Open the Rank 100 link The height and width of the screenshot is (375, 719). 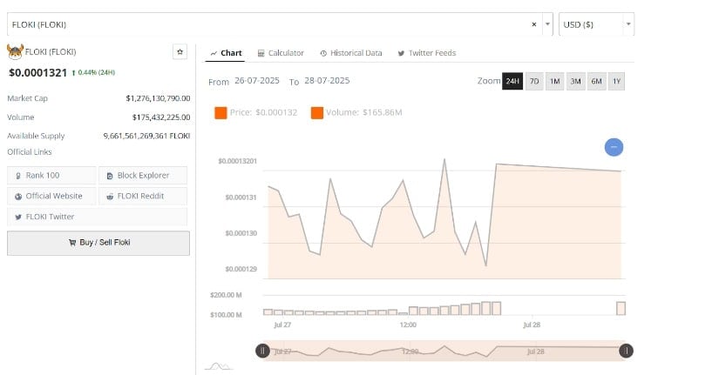point(51,176)
